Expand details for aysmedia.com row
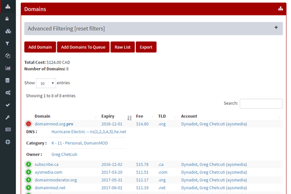 (29, 172)
